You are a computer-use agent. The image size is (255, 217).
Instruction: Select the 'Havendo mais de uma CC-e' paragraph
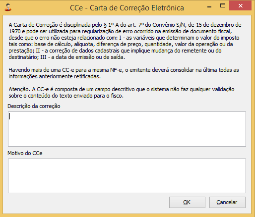124,73
